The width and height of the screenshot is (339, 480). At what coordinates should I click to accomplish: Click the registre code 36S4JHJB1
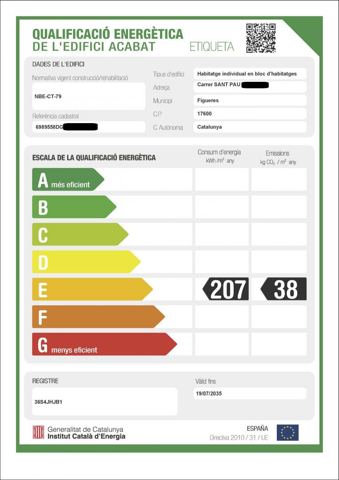(x=104, y=402)
